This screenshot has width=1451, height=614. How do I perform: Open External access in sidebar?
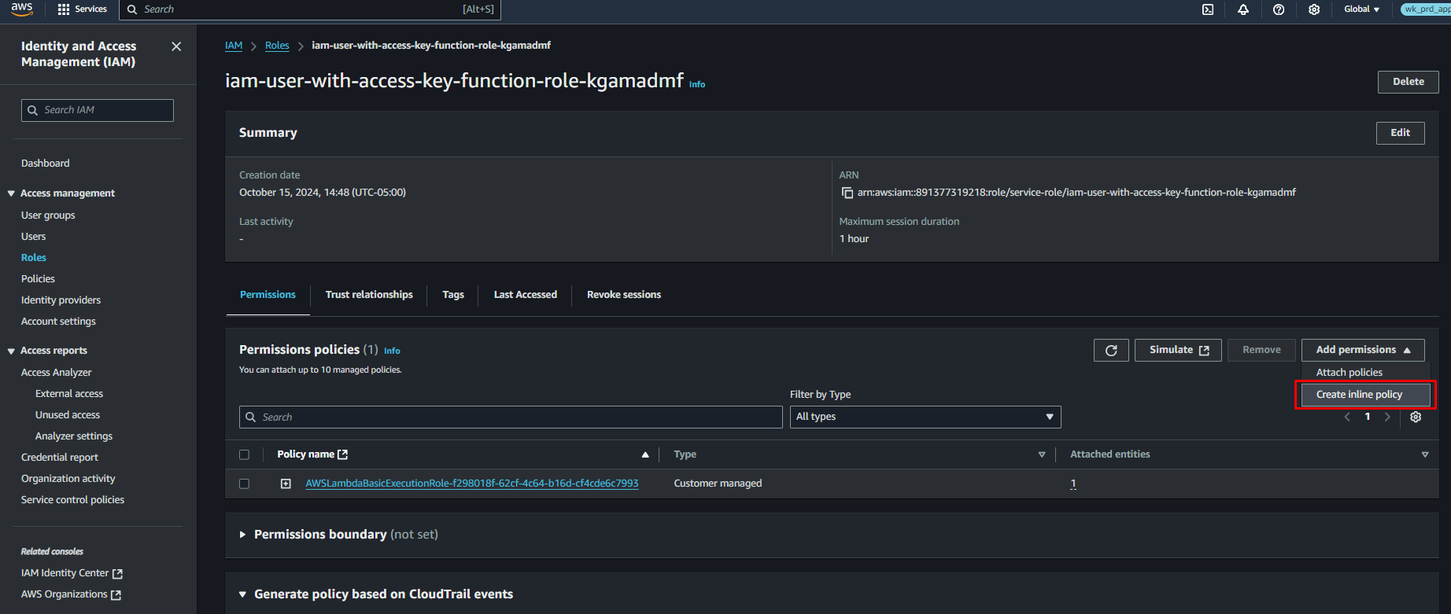coord(69,394)
